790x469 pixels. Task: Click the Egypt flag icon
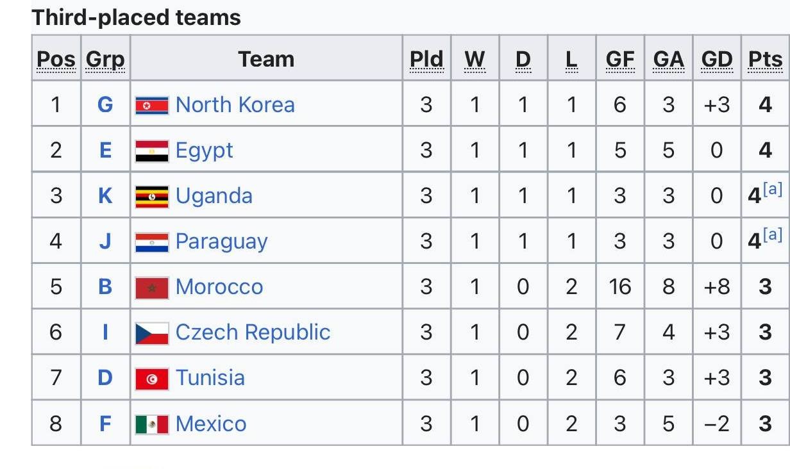(152, 151)
